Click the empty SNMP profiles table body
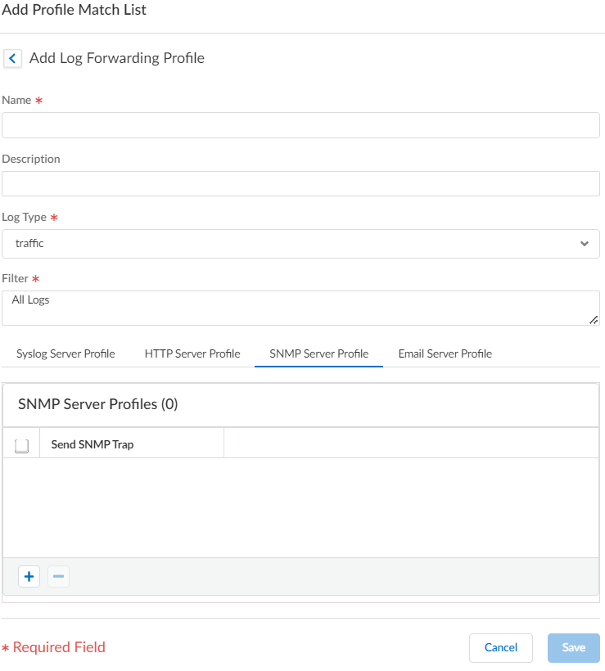605x671 pixels. tap(300, 507)
